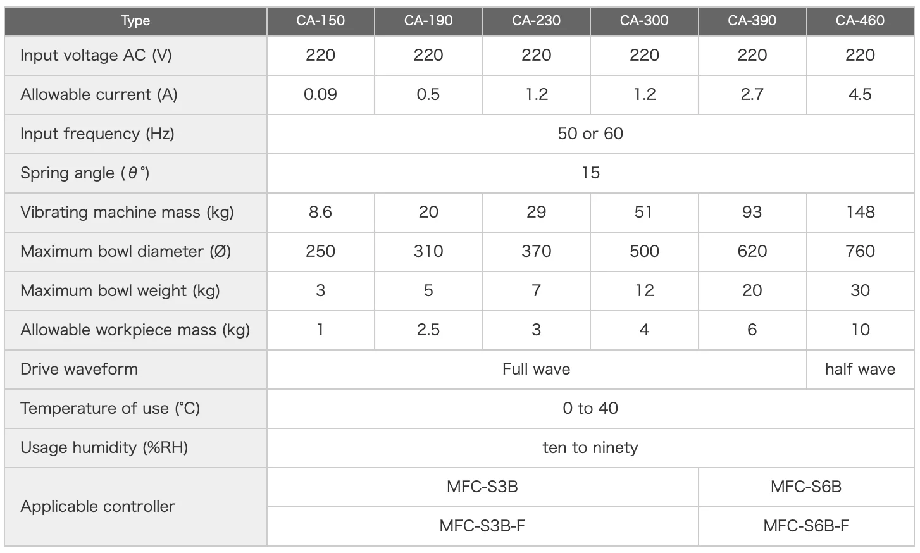
Task: Select the MFC-S3B-F controller cell
Action: (482, 526)
